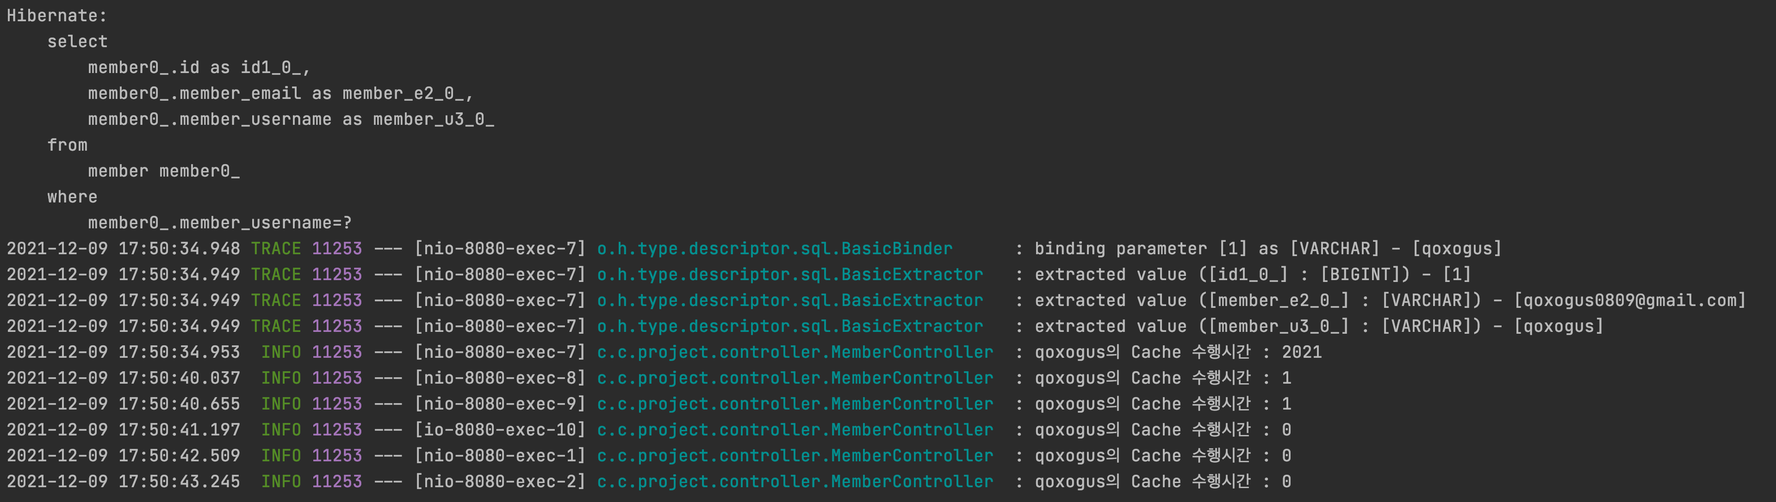The height and width of the screenshot is (502, 1776).
Task: Click the first TRACE log level label
Action: click(276, 249)
